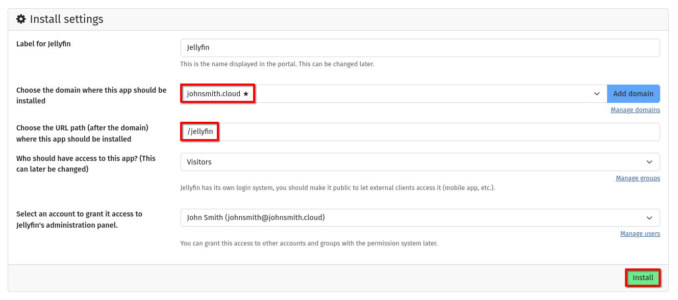
Task: Click the green Install button
Action: 643,278
